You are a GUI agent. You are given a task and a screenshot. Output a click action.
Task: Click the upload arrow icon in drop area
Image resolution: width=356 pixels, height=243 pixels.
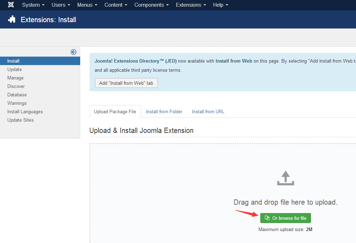(285, 178)
